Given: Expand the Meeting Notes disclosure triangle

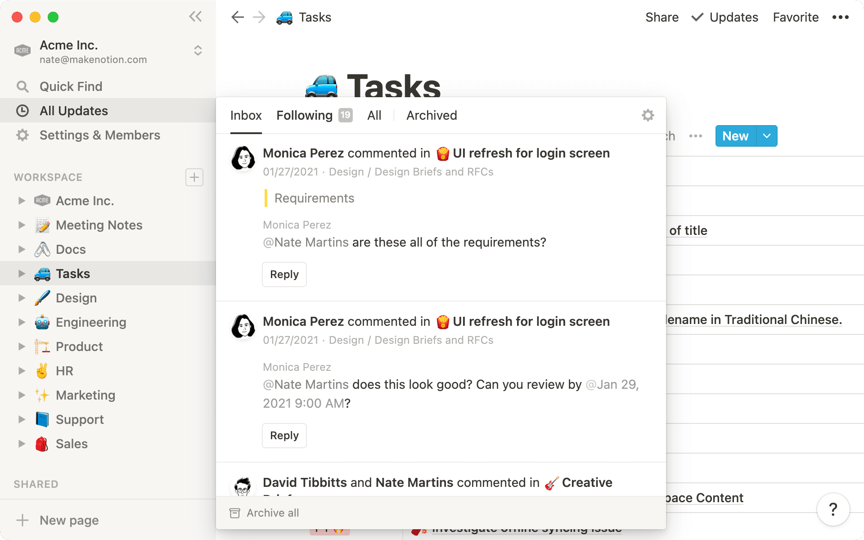Looking at the screenshot, I should click(x=22, y=225).
